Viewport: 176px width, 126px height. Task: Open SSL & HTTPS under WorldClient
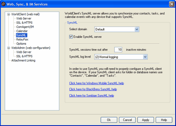[24, 23]
